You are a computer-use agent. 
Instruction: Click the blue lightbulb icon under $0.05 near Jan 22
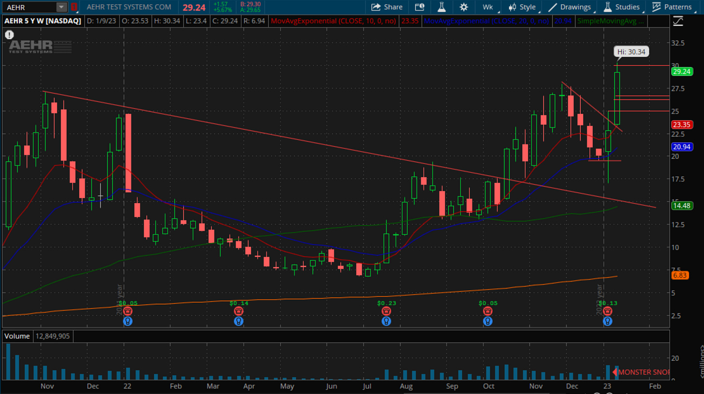tap(127, 321)
